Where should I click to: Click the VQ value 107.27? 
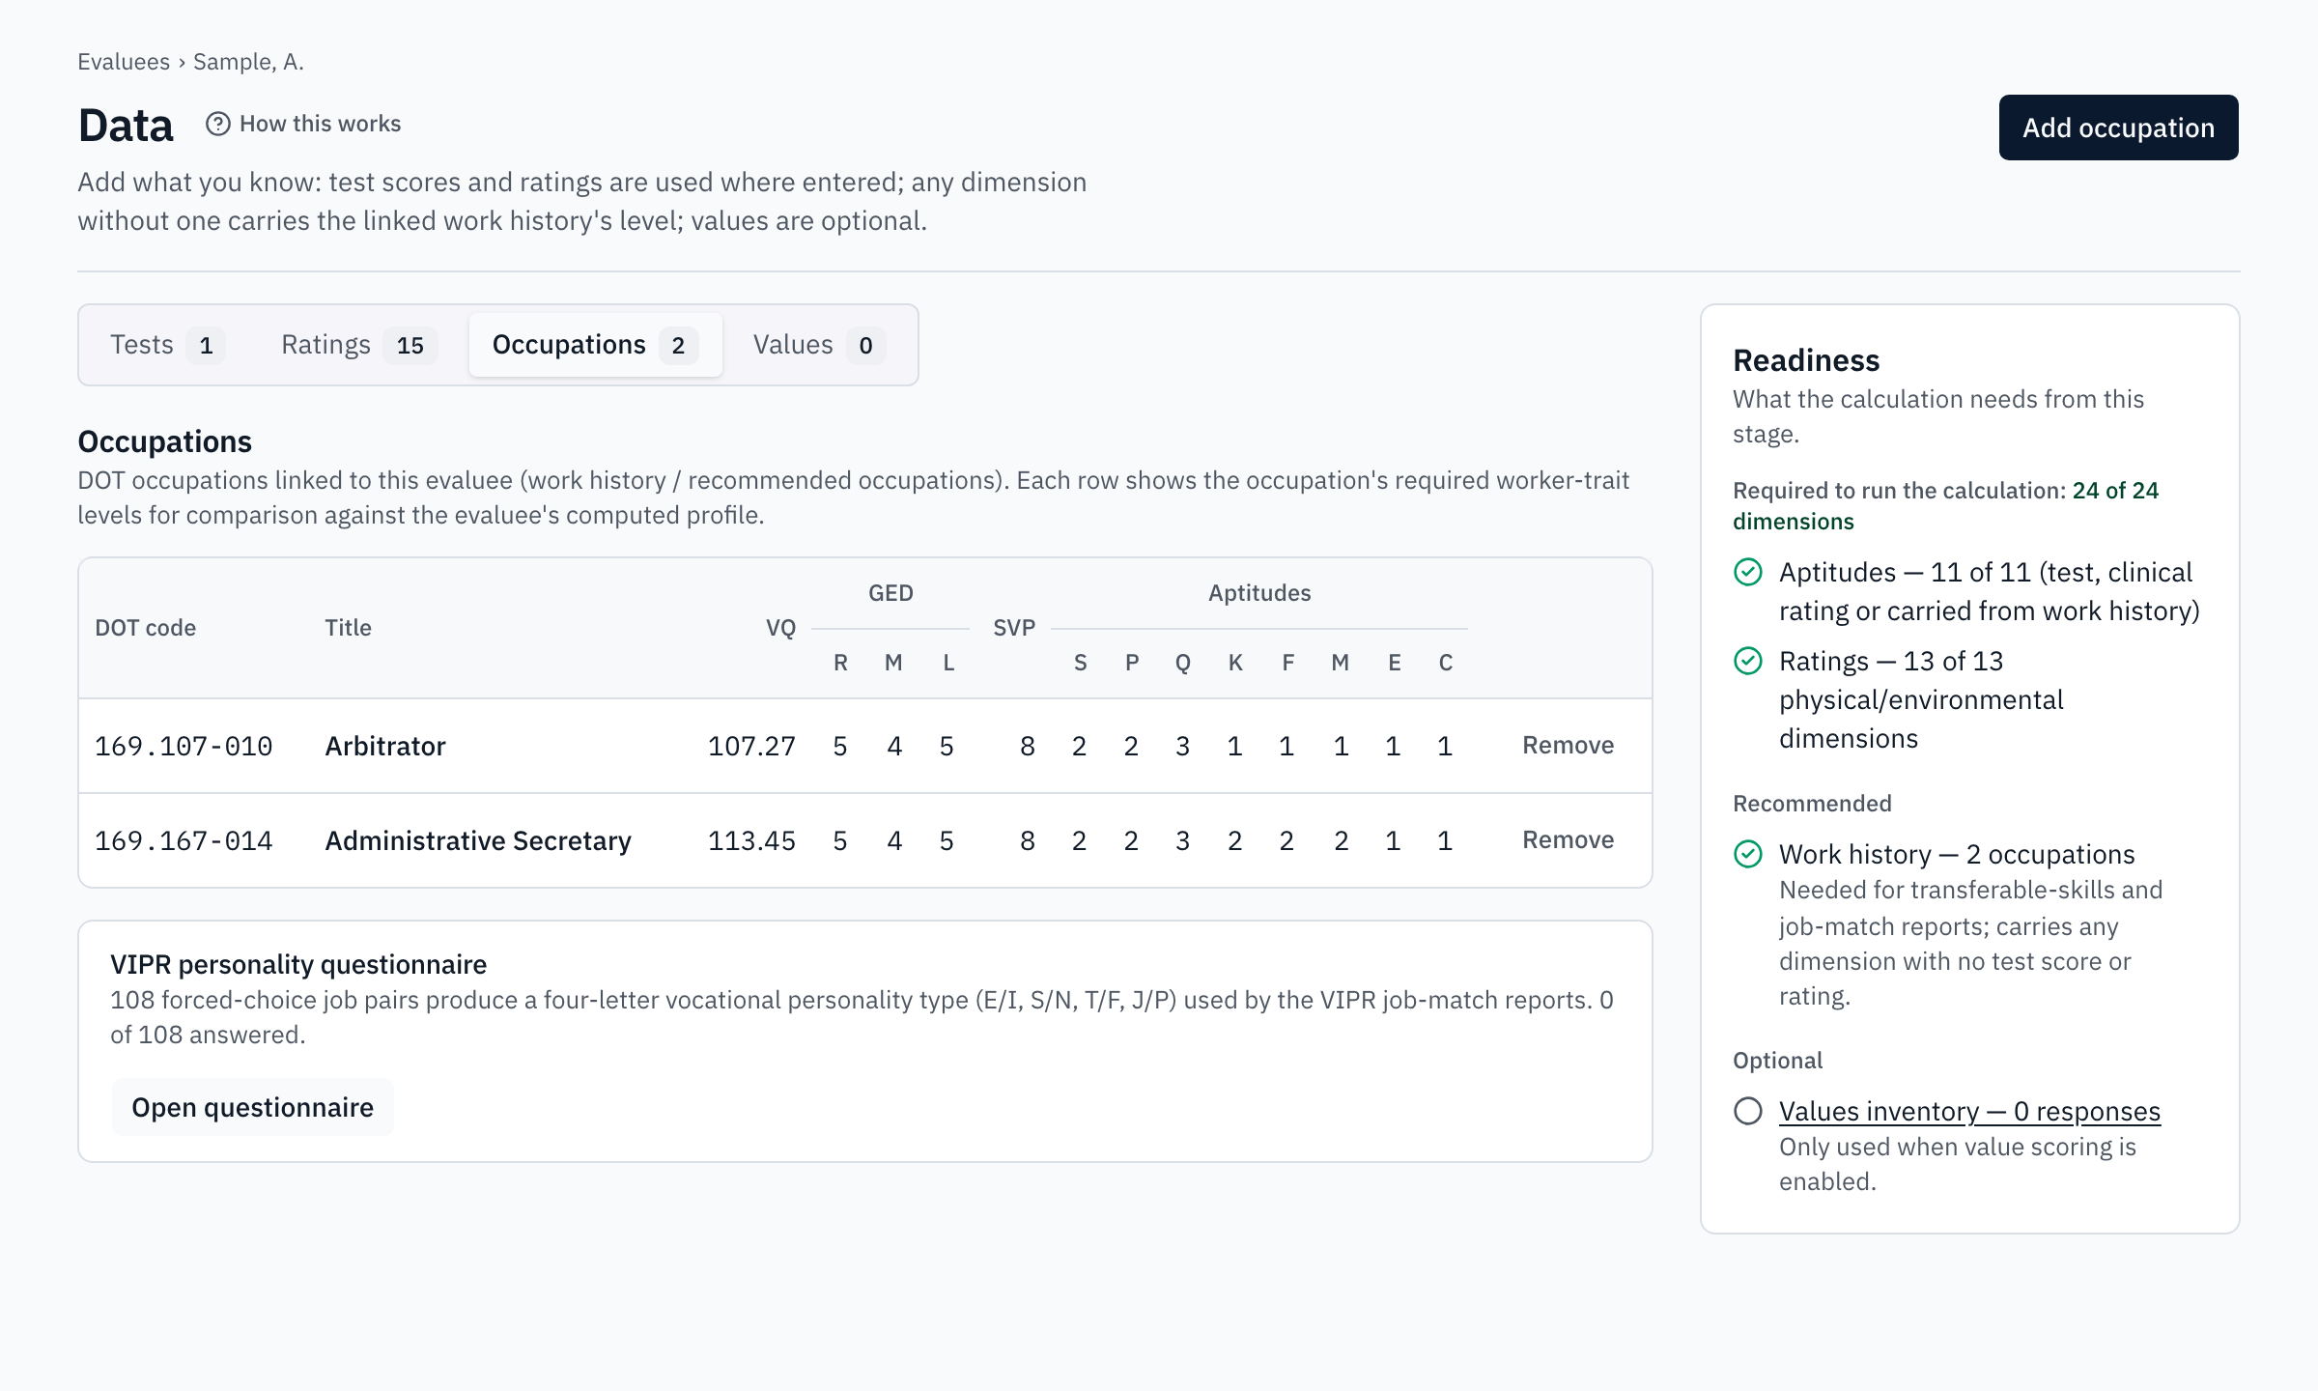(x=751, y=746)
